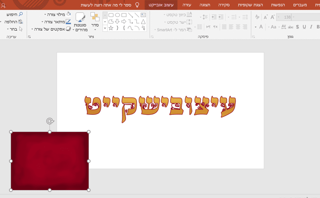Select the down arrow shape

click(117, 21)
